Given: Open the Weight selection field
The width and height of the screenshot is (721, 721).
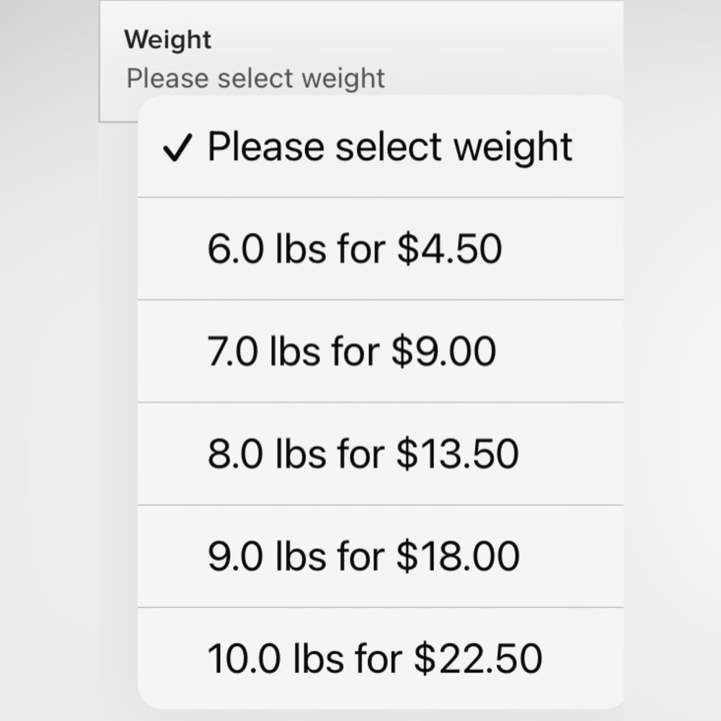Looking at the screenshot, I should [x=288, y=58].
